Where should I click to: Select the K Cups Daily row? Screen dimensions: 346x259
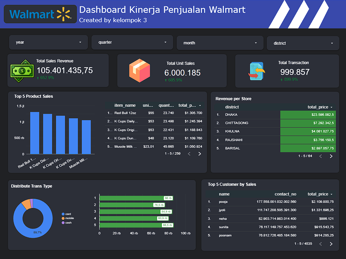155,121
